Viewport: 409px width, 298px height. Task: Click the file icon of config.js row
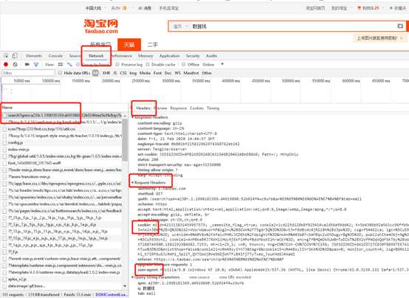coord(4,143)
